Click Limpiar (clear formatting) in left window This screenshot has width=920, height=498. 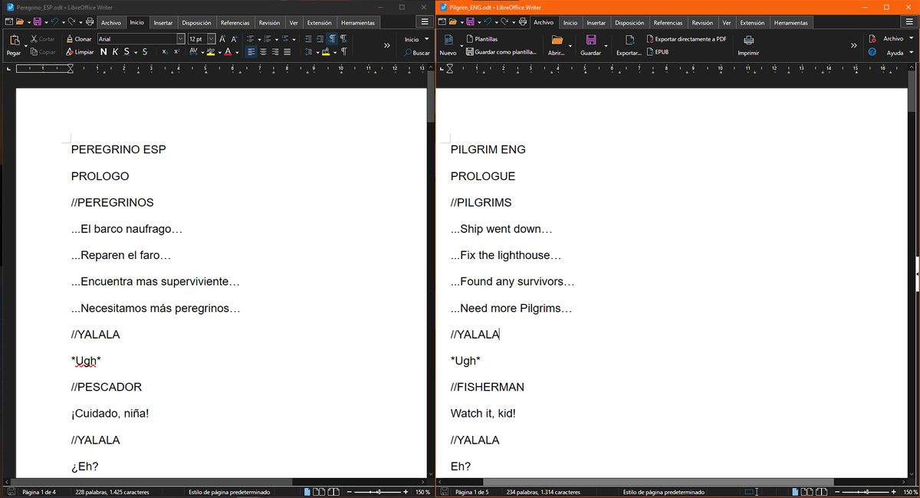point(80,52)
